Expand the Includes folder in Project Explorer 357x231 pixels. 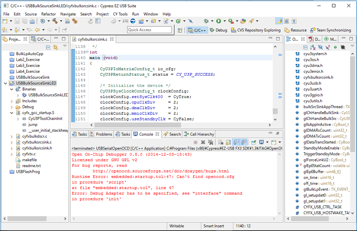point(11,101)
